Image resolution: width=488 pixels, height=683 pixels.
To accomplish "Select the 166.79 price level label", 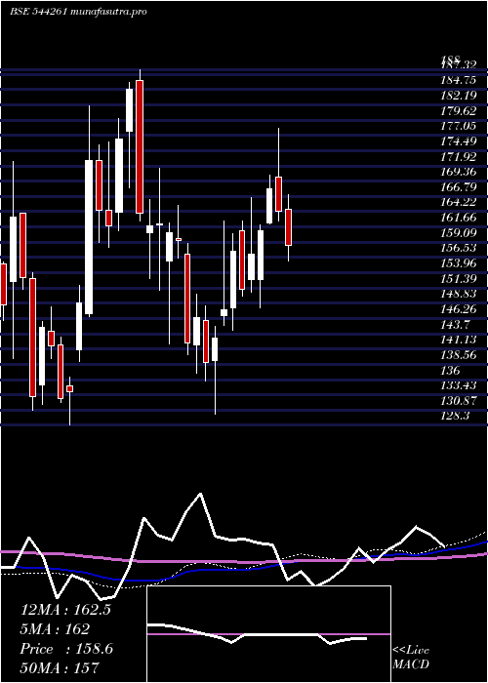I will (x=460, y=187).
